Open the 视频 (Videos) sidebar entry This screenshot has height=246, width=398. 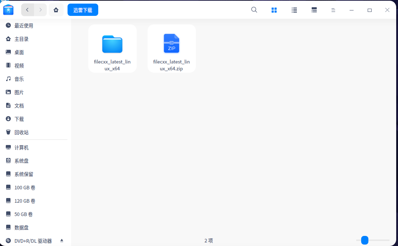(x=19, y=65)
